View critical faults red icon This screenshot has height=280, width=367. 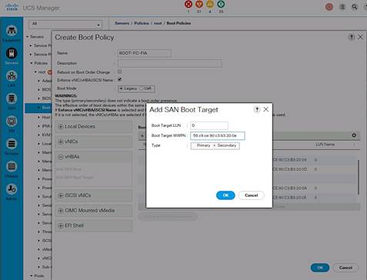[189, 5]
